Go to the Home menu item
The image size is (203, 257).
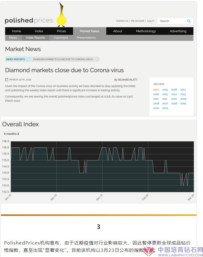point(16,31)
